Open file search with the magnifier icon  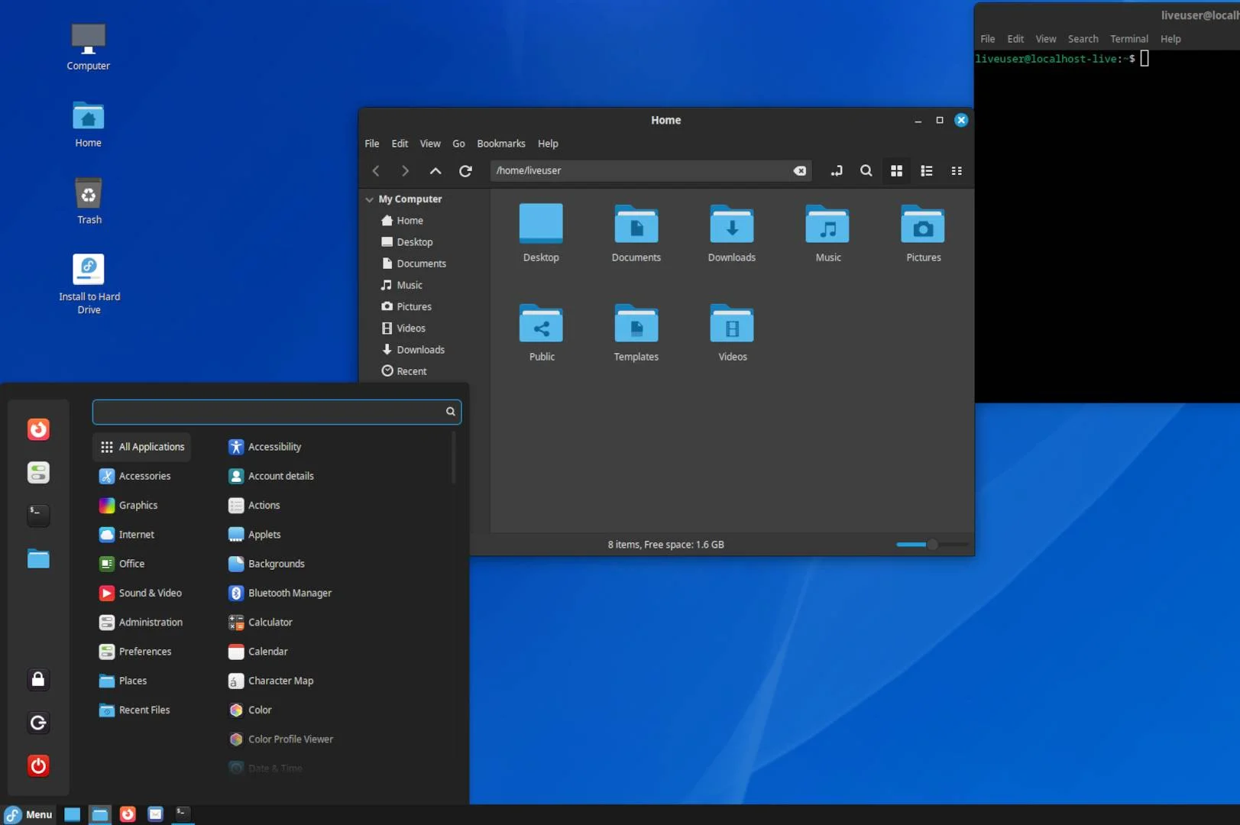coord(866,170)
